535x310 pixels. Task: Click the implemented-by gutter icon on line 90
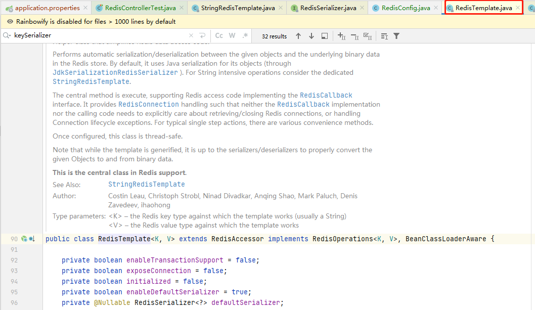[x=32, y=239]
